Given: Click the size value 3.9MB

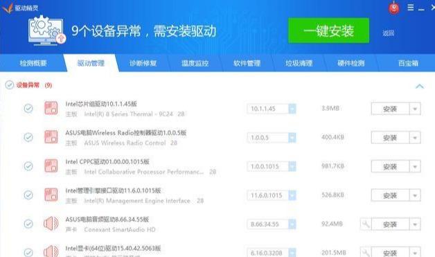Looking at the screenshot, I should [330, 108].
